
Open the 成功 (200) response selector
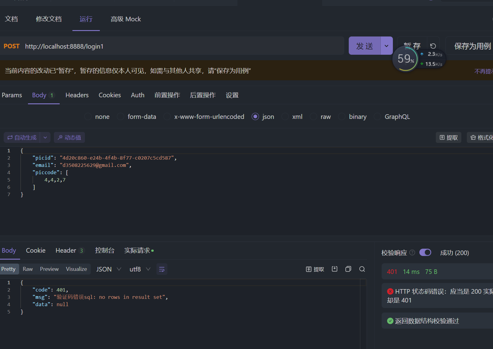pyautogui.click(x=454, y=253)
